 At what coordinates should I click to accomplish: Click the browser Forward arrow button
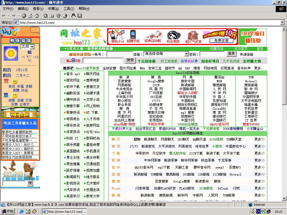point(14,16)
